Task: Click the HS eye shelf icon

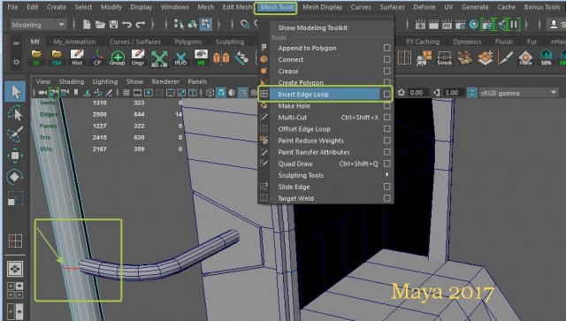Action: click(201, 57)
